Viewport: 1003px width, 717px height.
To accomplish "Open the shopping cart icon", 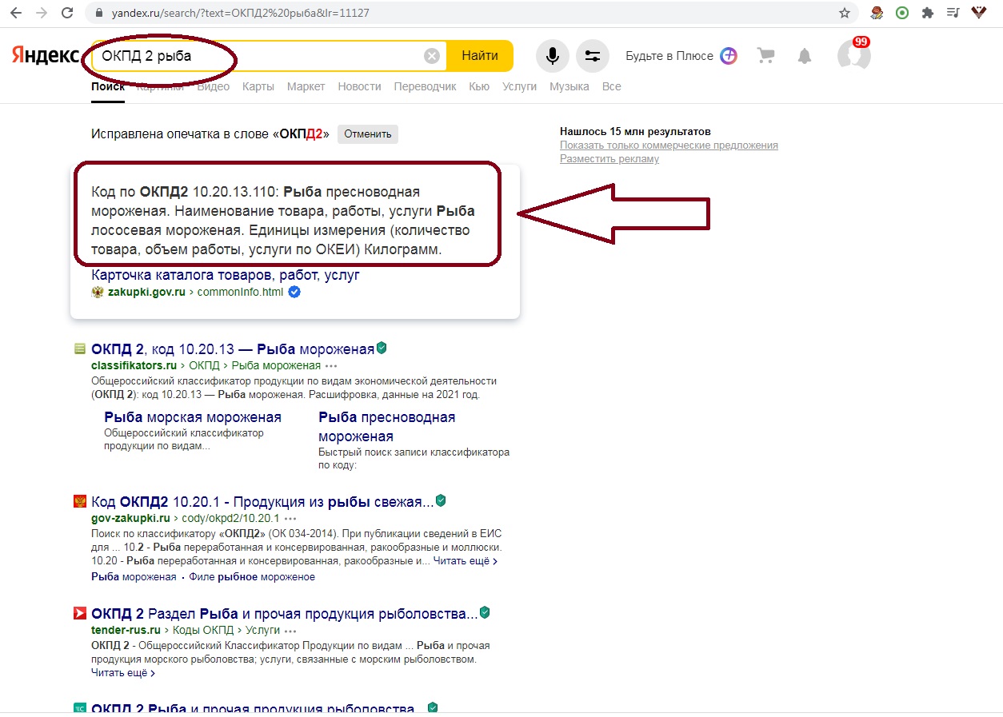I will (766, 56).
